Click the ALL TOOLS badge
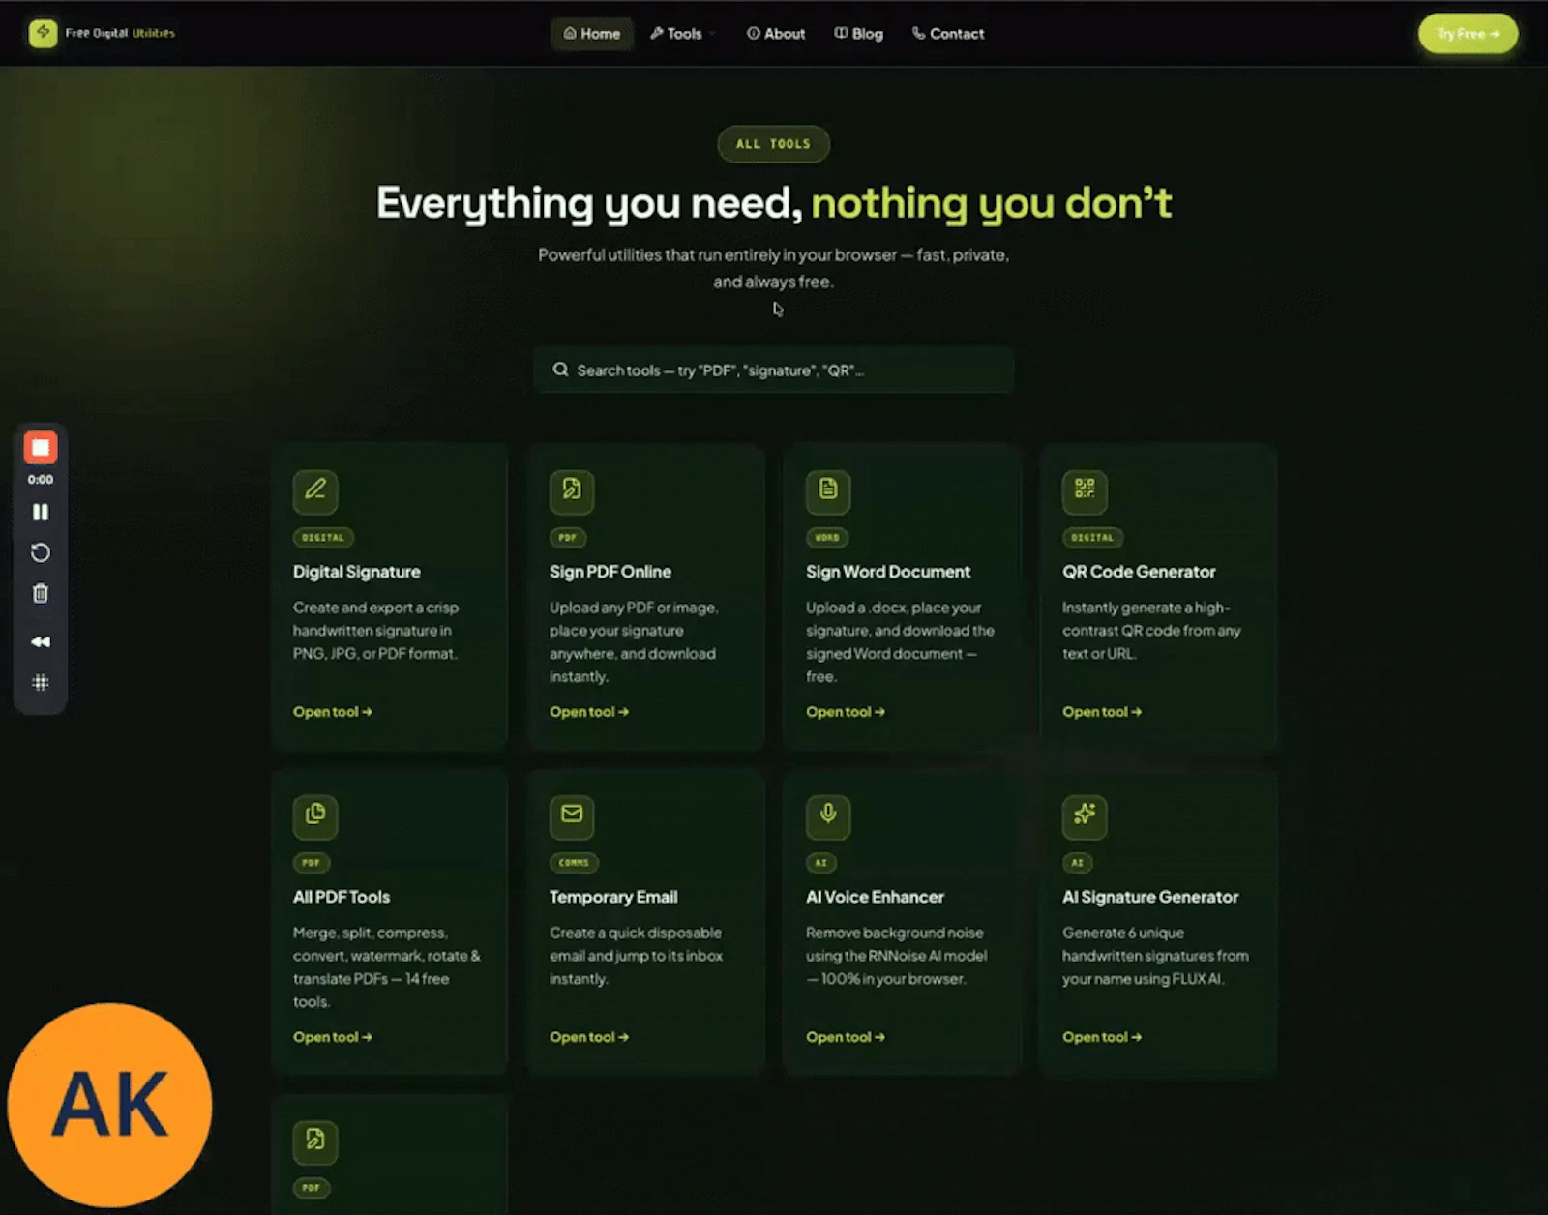The width and height of the screenshot is (1548, 1215). click(773, 144)
